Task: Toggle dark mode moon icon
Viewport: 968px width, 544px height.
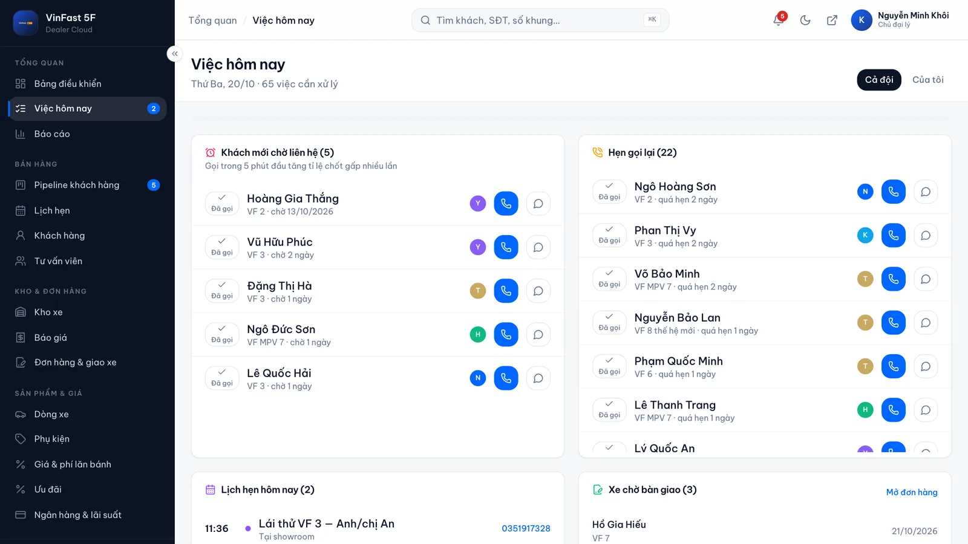Action: tap(805, 20)
